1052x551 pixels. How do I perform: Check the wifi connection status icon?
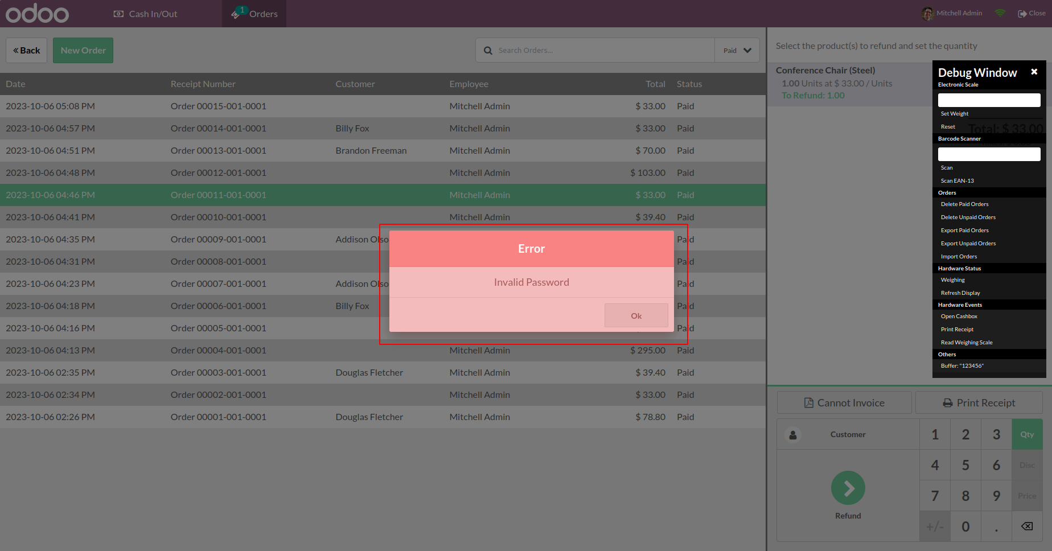[x=1000, y=13]
